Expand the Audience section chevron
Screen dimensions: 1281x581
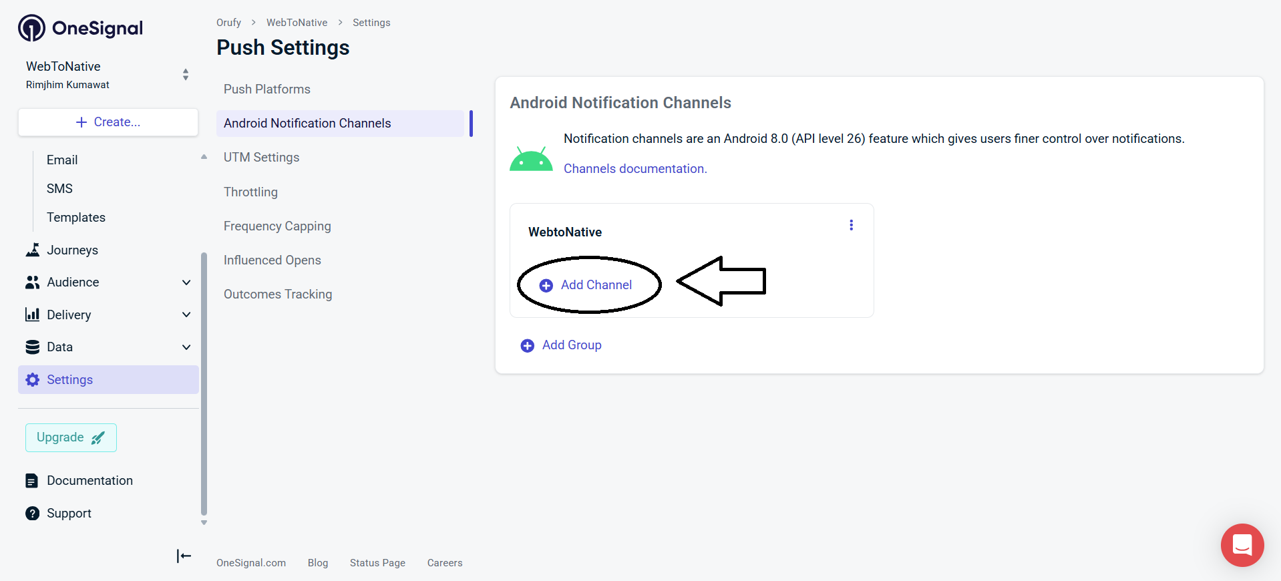point(186,282)
